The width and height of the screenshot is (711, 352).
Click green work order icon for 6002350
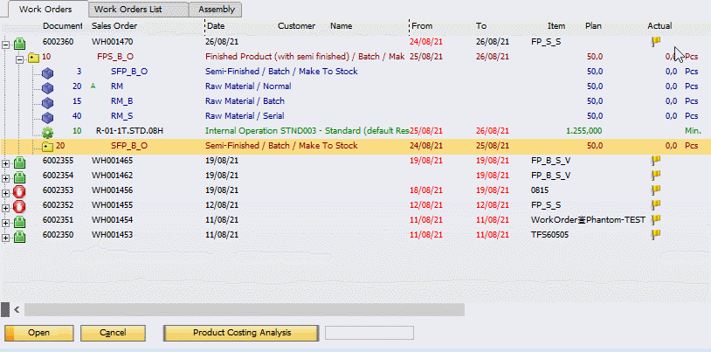(21, 236)
